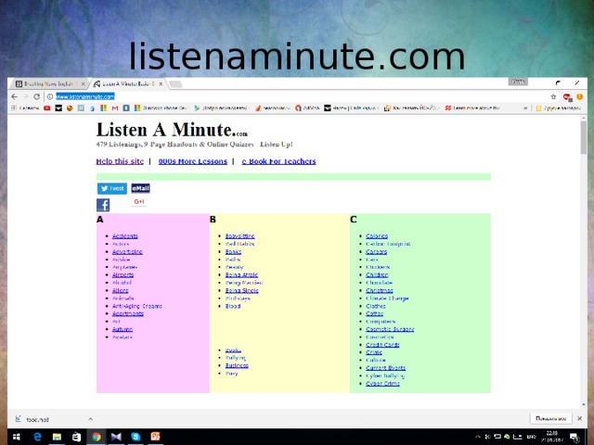Image resolution: width=594 pixels, height=445 pixels.
Task: Open File Explorer from the taskbar
Action: click(57, 437)
